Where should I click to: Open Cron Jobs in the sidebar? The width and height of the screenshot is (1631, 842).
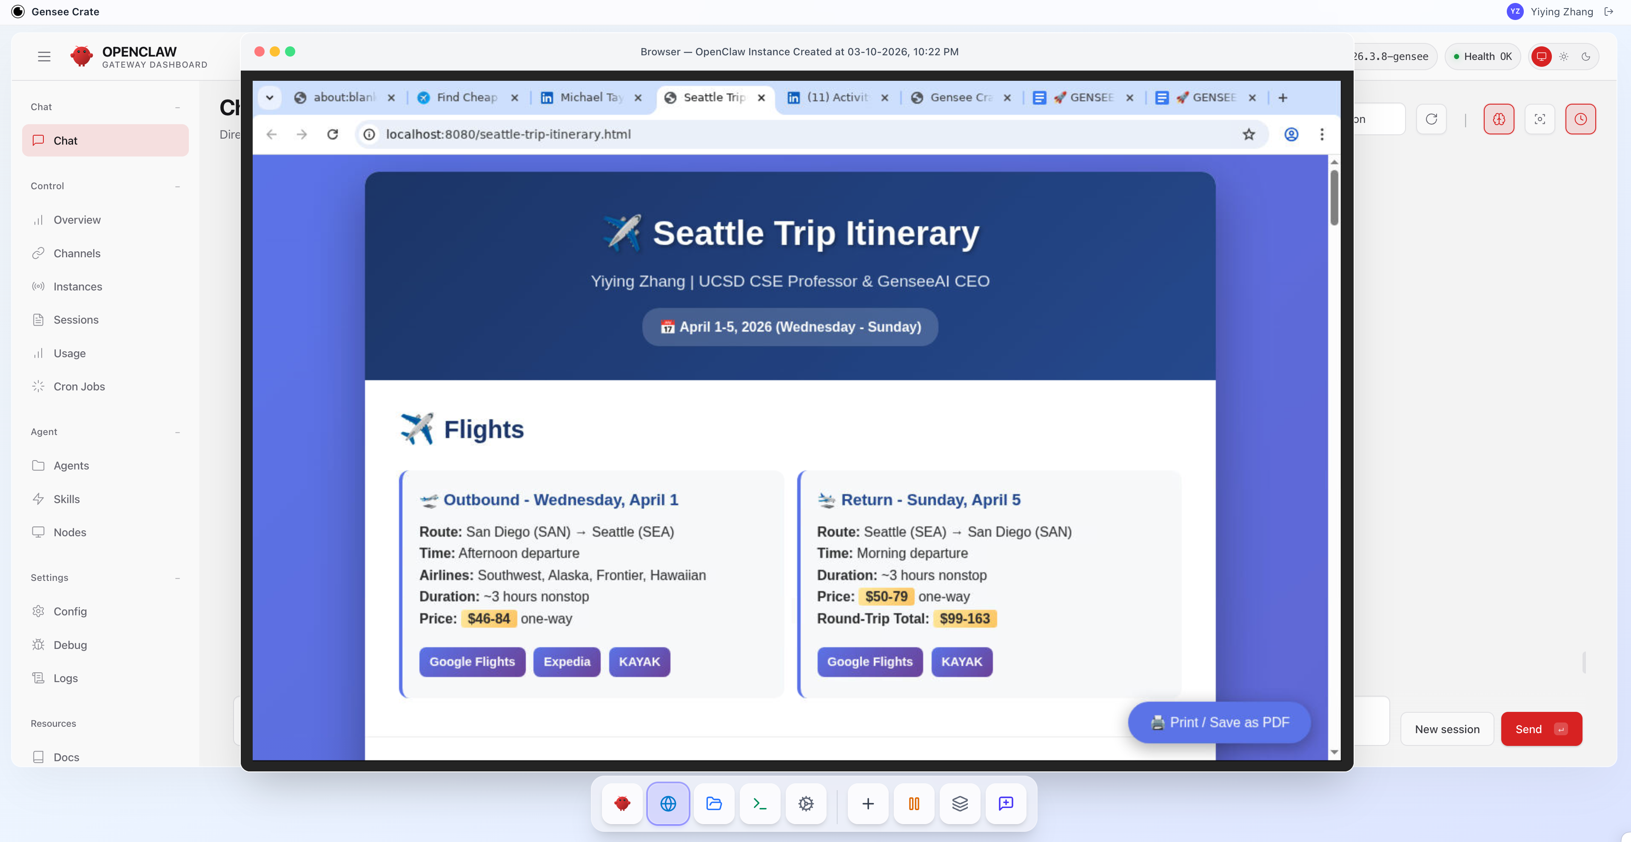tap(79, 386)
